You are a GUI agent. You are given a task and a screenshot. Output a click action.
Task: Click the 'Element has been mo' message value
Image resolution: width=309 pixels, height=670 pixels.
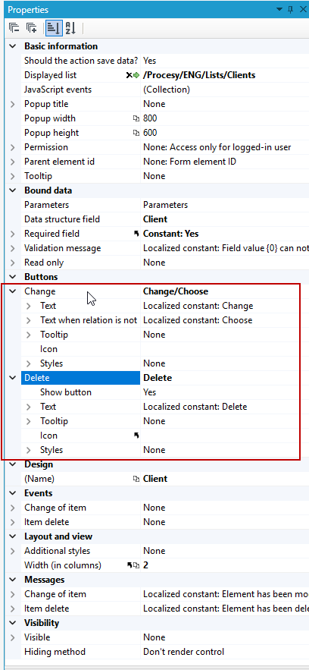226,594
